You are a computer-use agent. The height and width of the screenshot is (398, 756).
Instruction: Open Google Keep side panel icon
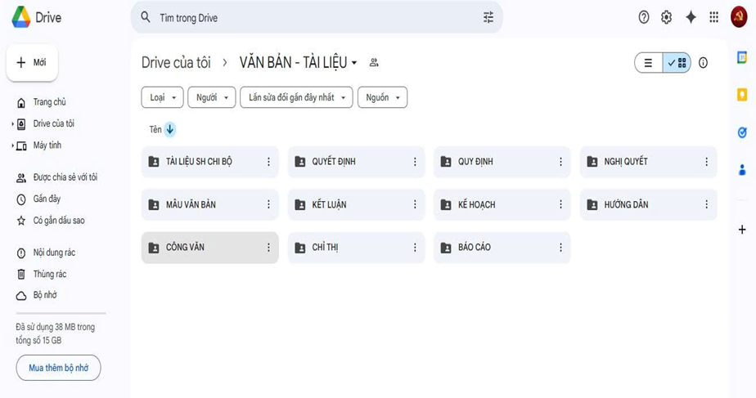click(x=742, y=95)
